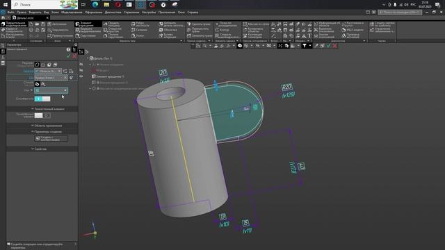This screenshot has width=445, height=250.
Task: Open the selection filter funnel icon
Action: tap(305, 46)
